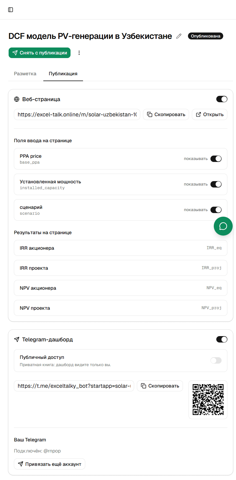The image size is (236, 480).
Task: Copy the web page URL with Скопировать
Action: point(166,114)
